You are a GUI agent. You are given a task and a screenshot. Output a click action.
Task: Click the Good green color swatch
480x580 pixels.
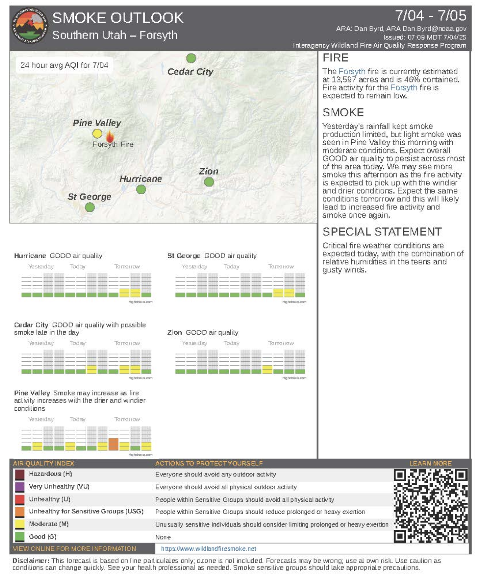coord(19,537)
